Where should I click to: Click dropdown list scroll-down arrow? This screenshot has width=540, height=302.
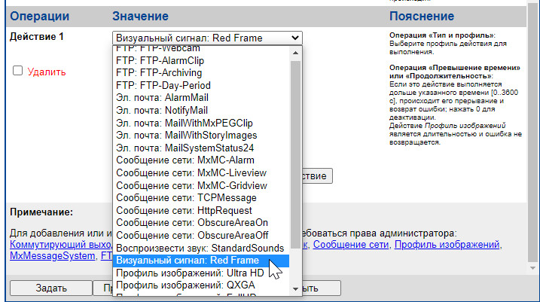pyautogui.click(x=295, y=289)
